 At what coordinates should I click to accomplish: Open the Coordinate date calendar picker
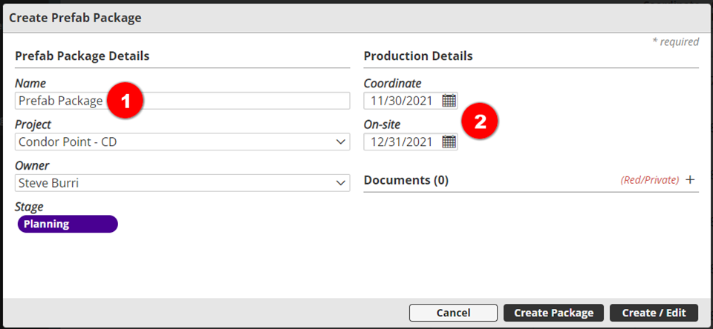coord(449,101)
